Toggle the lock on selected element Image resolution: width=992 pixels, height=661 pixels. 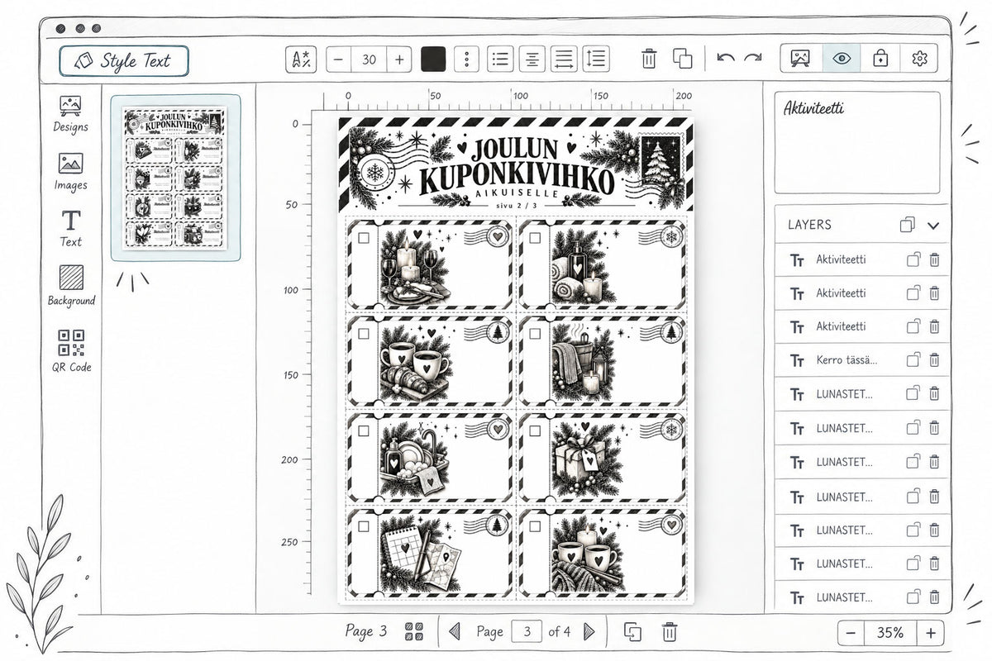click(x=880, y=59)
